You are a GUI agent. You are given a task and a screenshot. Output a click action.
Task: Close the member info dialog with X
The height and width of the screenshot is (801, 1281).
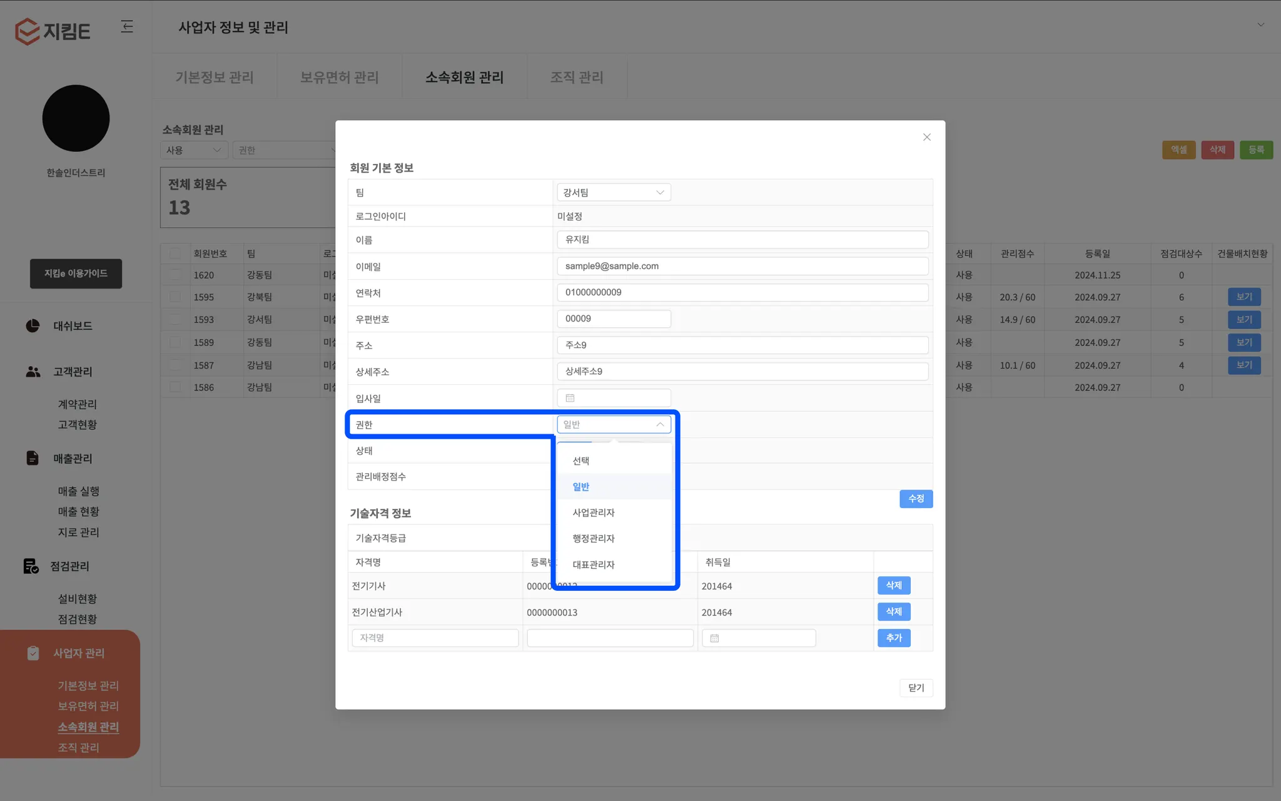click(x=926, y=137)
